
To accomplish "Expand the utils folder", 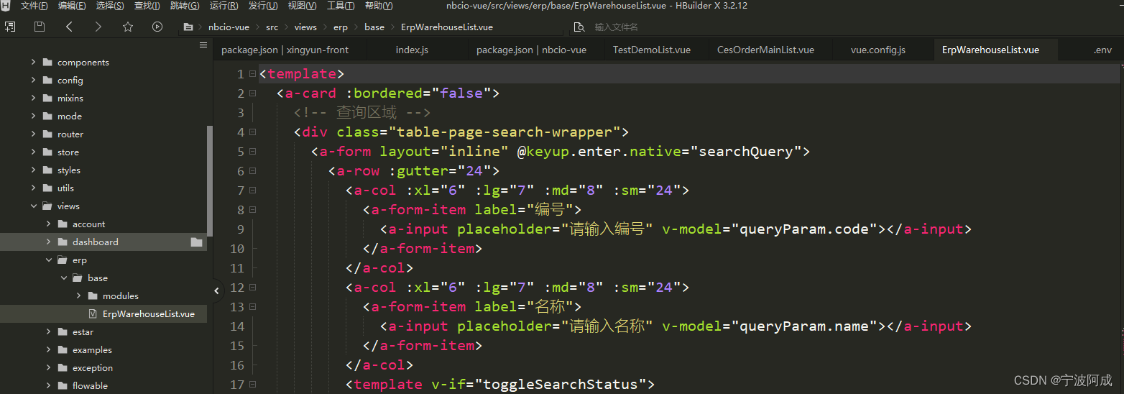I will tap(33, 188).
